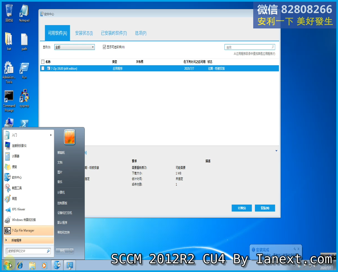338x272 pixels.
Task: Toggle the select-all checkbox beside 名称 header
Action: pos(43,62)
